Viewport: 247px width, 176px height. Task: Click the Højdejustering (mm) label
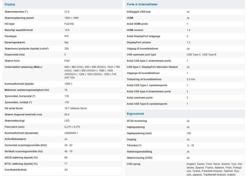pos(140,133)
